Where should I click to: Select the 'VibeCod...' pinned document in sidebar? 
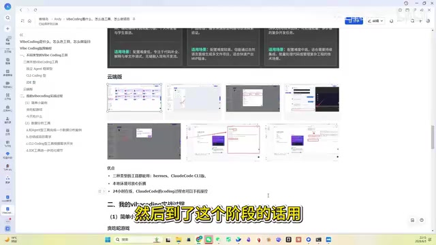[7, 210]
